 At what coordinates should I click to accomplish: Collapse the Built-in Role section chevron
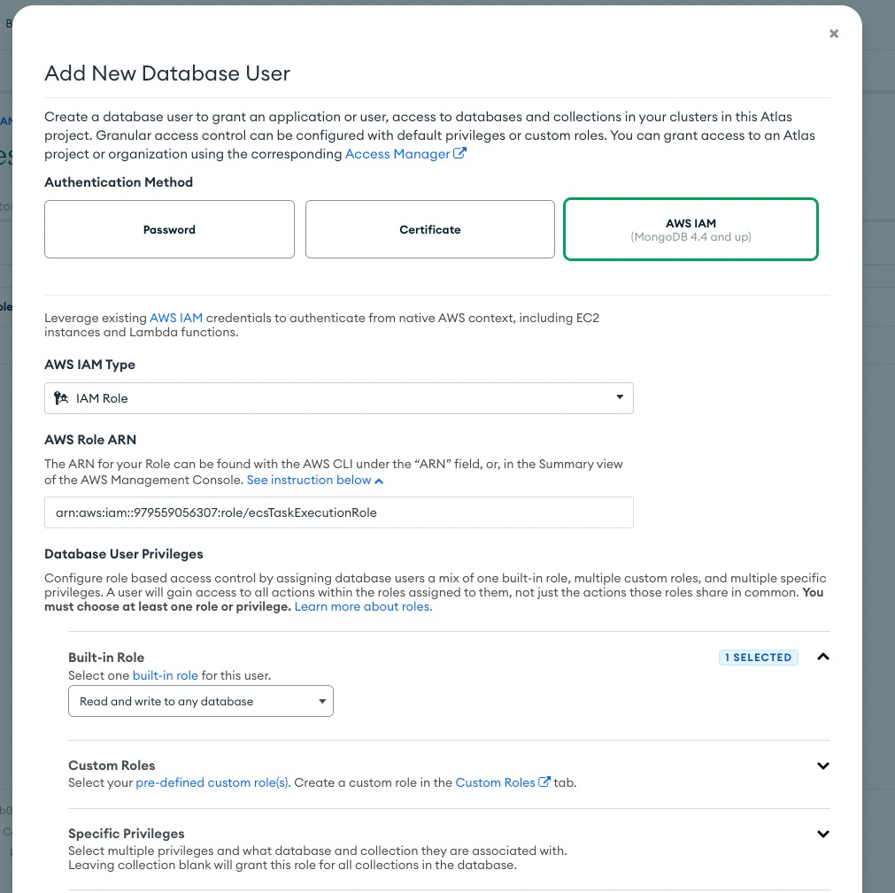click(823, 657)
